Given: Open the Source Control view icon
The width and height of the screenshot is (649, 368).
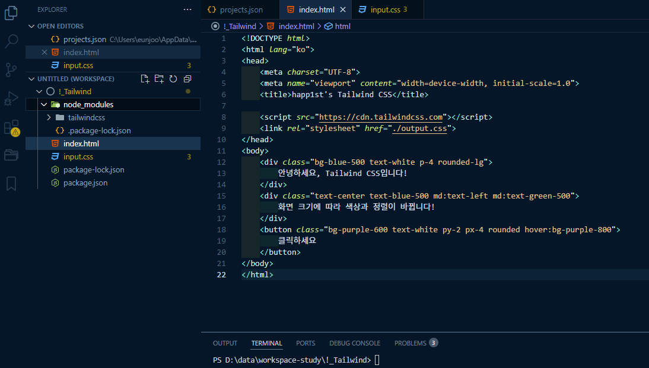Looking at the screenshot, I should (x=11, y=70).
